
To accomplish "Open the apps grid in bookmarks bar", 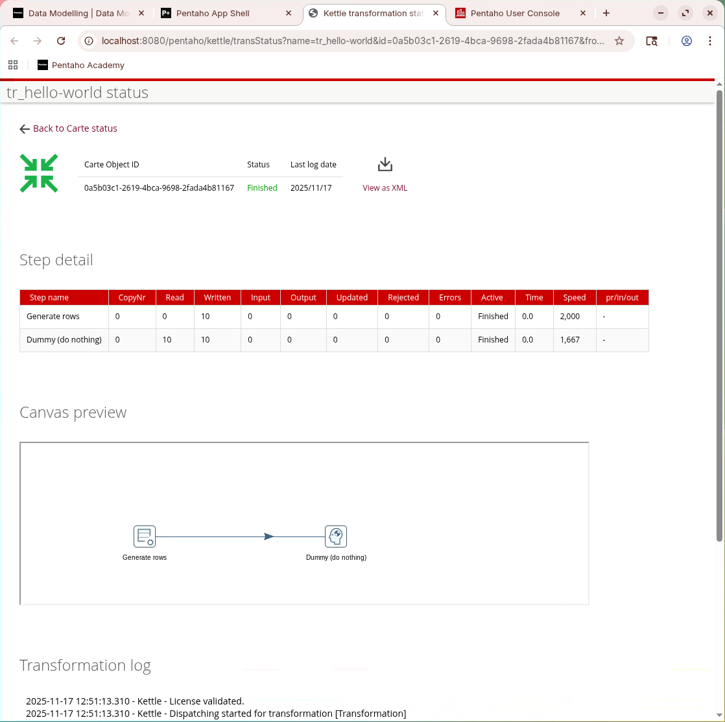I will point(12,65).
